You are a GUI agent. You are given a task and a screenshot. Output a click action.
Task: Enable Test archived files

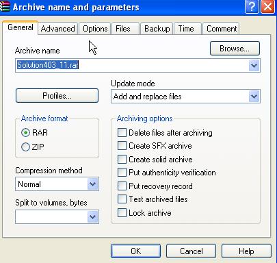click(x=122, y=199)
